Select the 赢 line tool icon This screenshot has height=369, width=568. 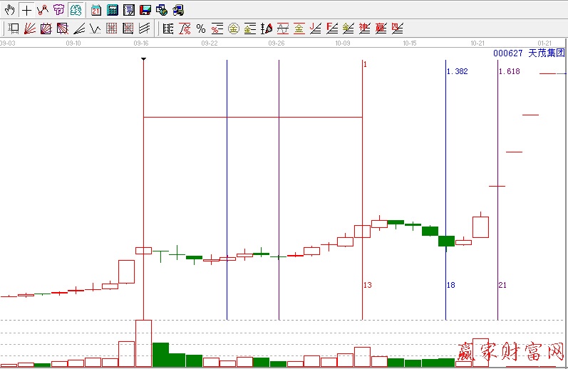pos(381,28)
